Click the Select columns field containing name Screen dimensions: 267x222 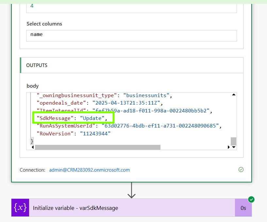[131, 36]
